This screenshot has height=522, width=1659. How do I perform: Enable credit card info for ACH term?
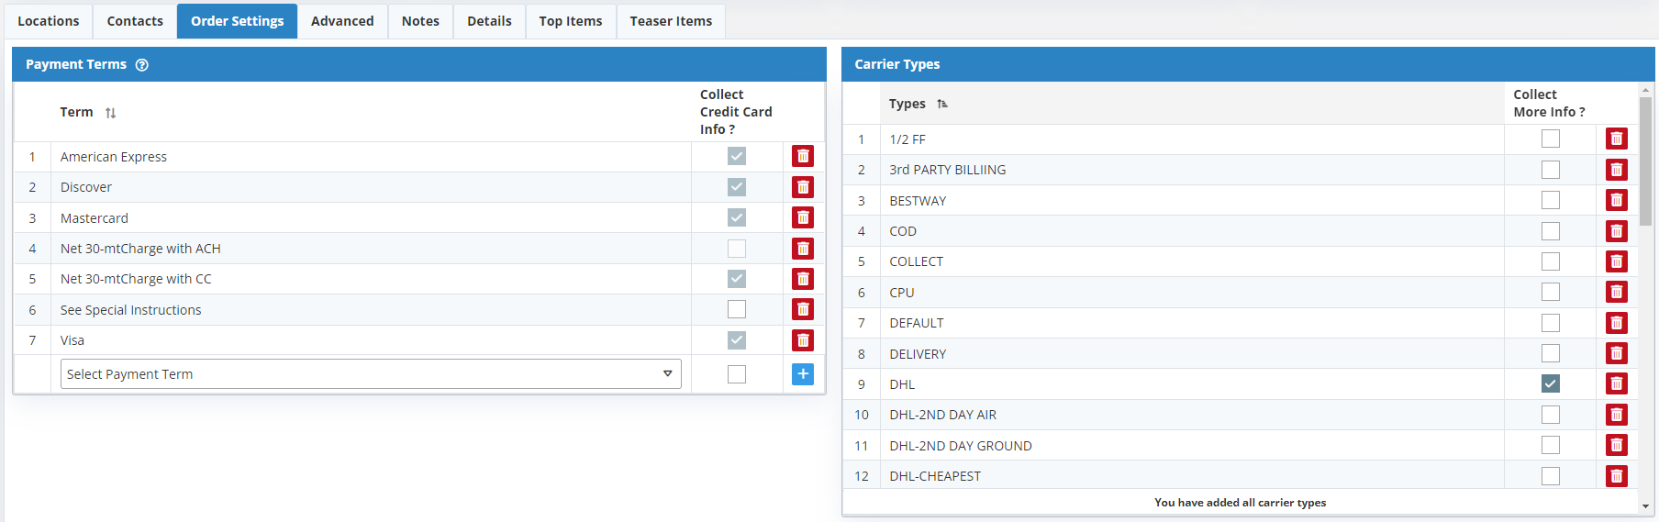pos(737,249)
